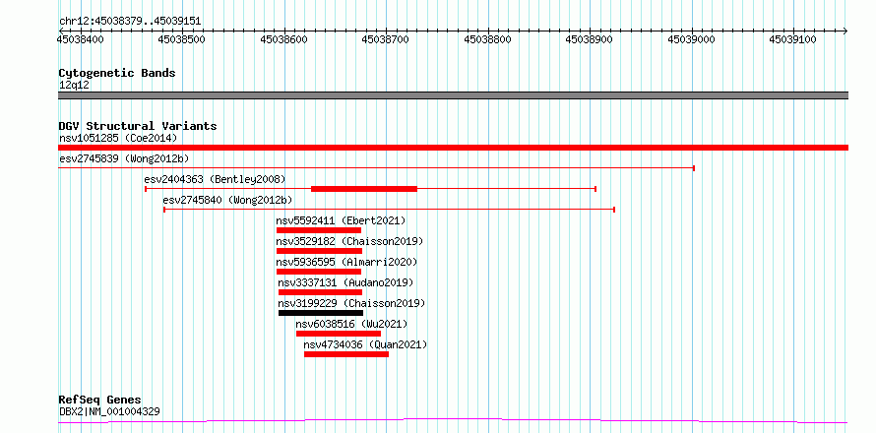Select the red bar under nsv6038516
Image resolution: width=876 pixels, height=433 pixels.
tap(339, 334)
